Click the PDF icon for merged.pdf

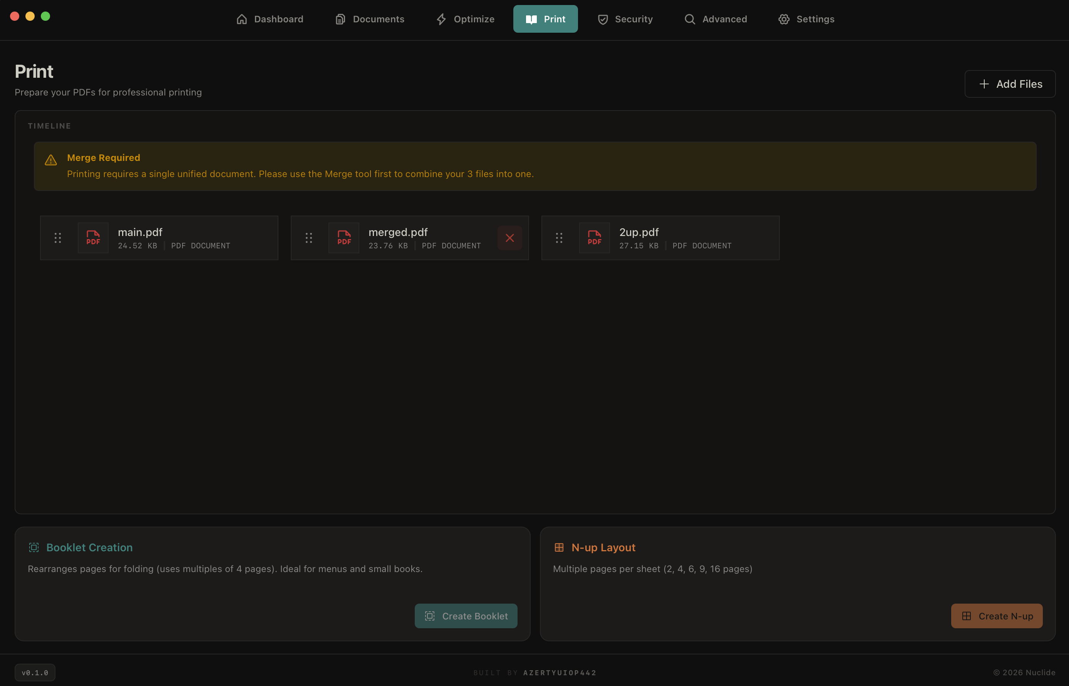tap(344, 238)
